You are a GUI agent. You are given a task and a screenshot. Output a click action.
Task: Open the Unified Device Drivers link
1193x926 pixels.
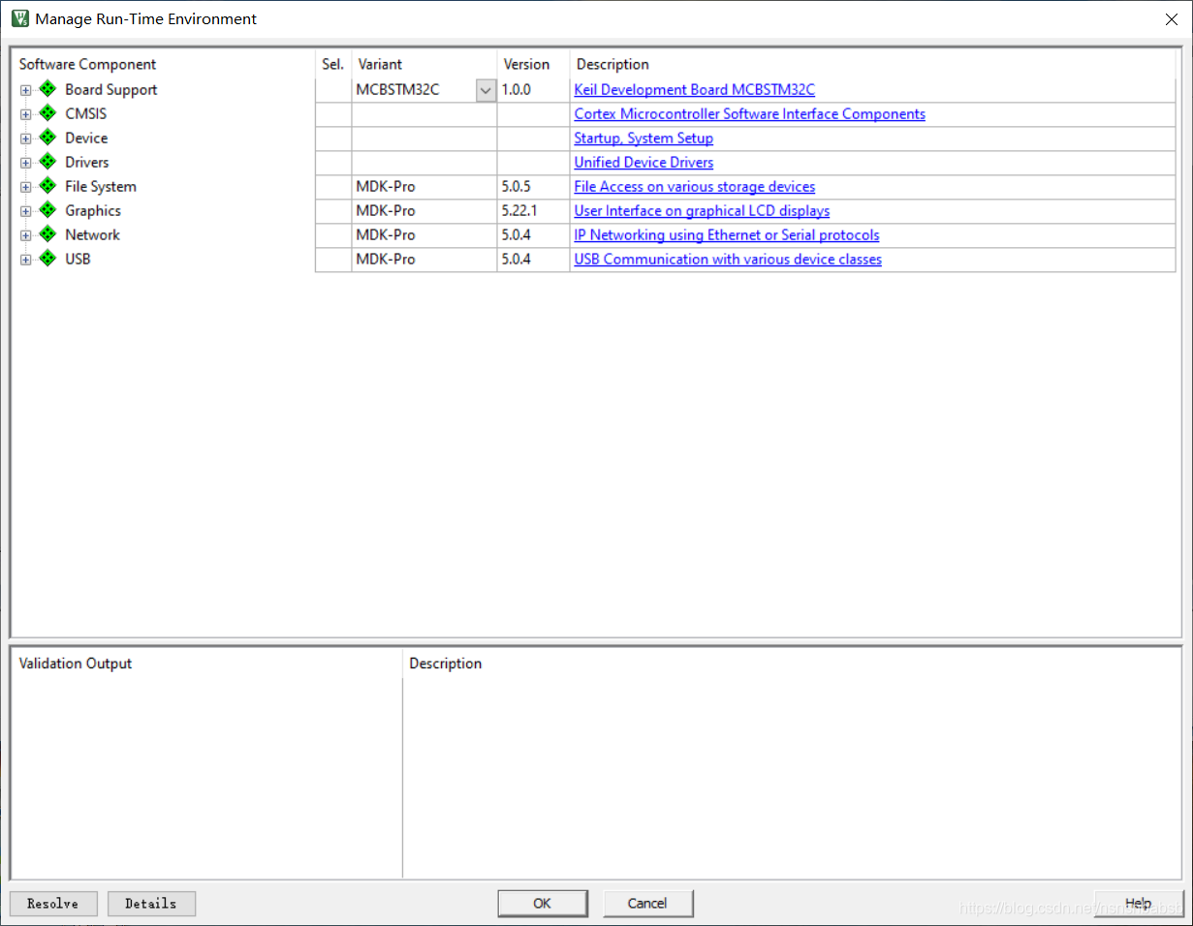644,162
